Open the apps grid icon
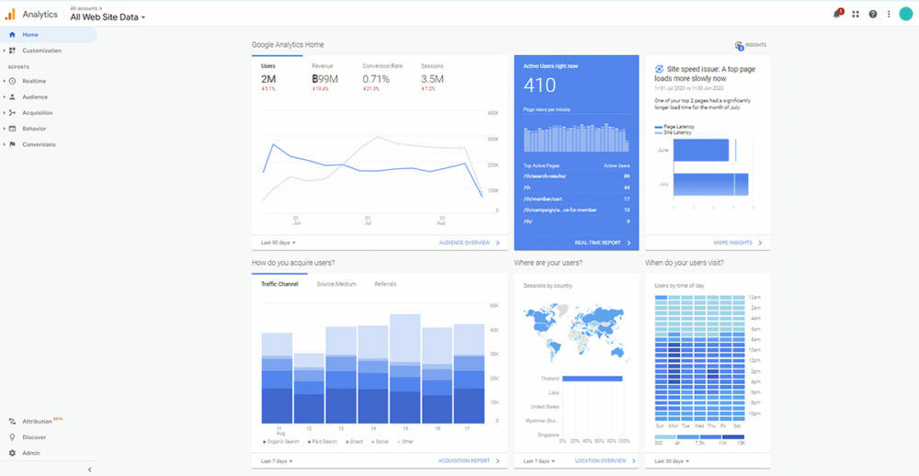Image resolution: width=919 pixels, height=476 pixels. tap(856, 14)
